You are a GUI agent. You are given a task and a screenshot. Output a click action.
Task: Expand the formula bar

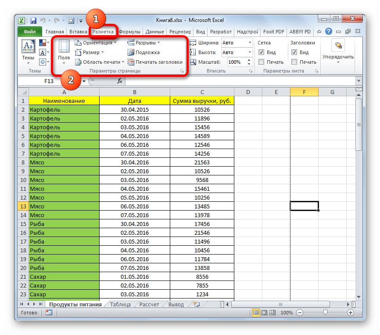point(359,81)
